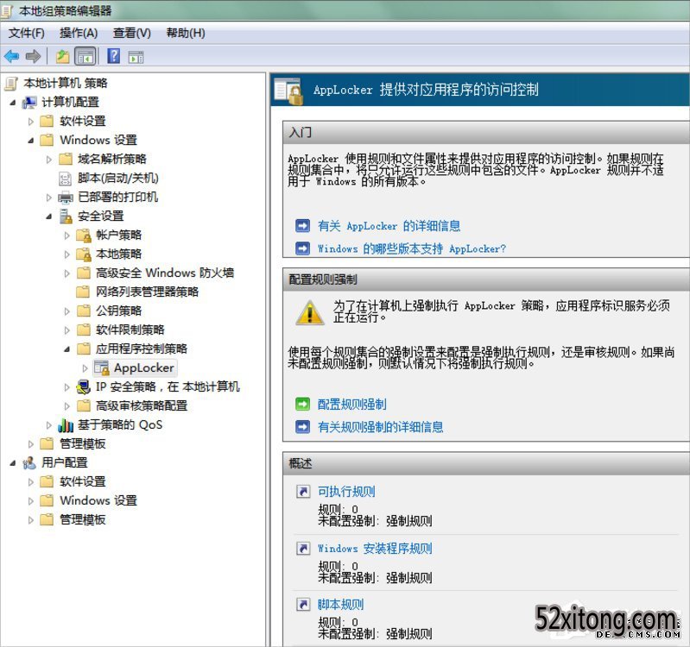Click the Forward arrow toolbar icon
This screenshot has width=690, height=647.
coord(34,56)
